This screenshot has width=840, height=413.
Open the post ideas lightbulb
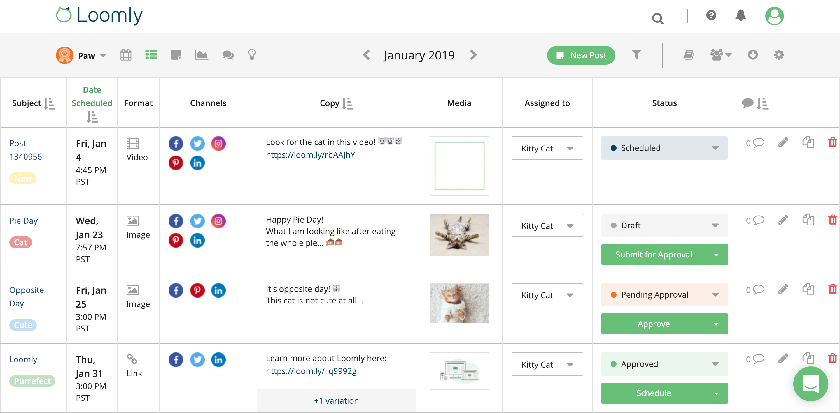click(x=251, y=55)
